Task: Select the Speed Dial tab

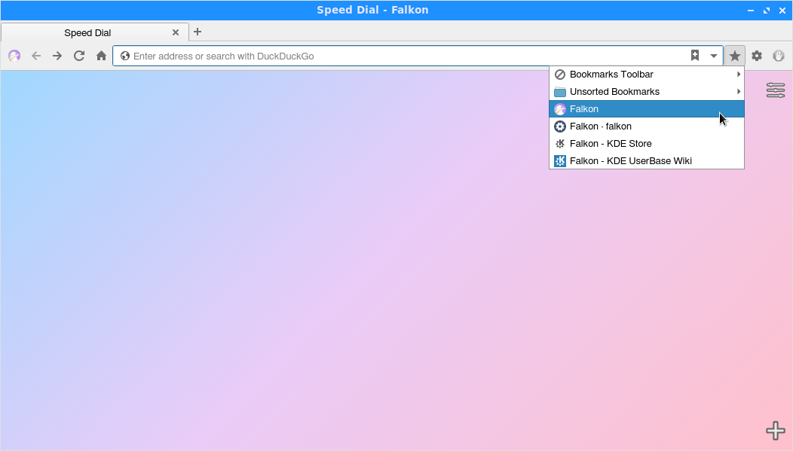Action: 95,32
